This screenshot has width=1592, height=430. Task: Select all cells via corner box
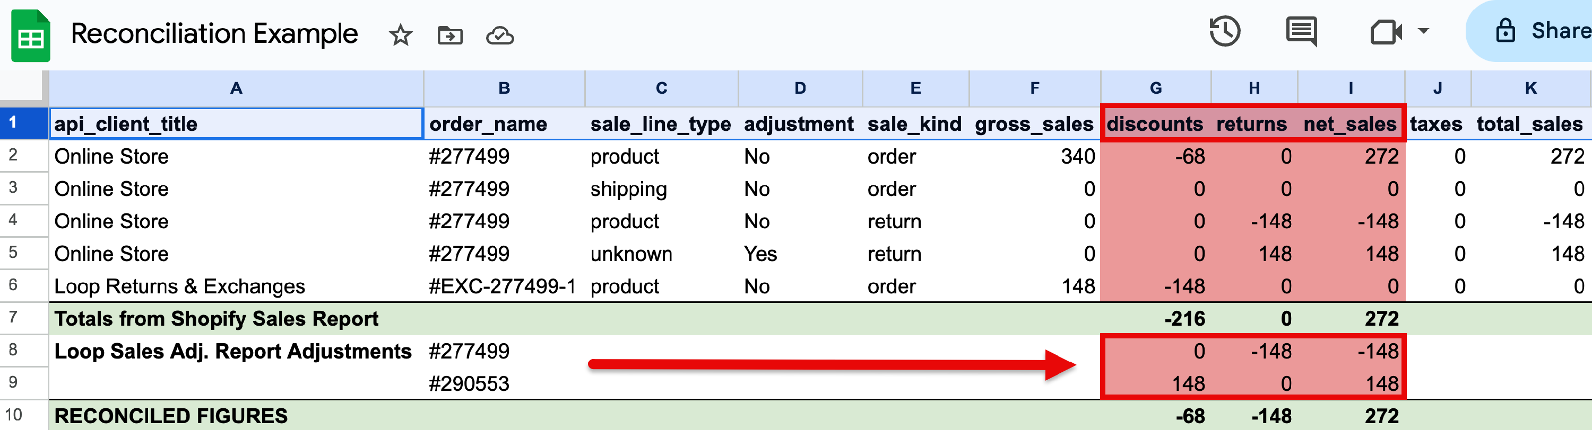(23, 87)
